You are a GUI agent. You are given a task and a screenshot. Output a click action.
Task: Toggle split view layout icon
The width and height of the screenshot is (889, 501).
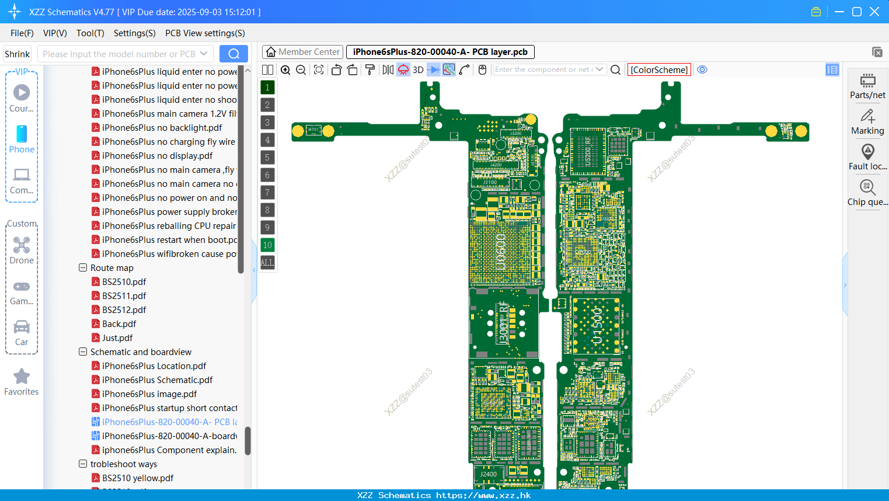(267, 69)
